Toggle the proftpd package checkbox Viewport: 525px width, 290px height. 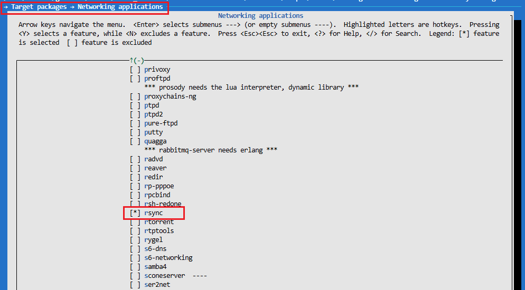[135, 79]
